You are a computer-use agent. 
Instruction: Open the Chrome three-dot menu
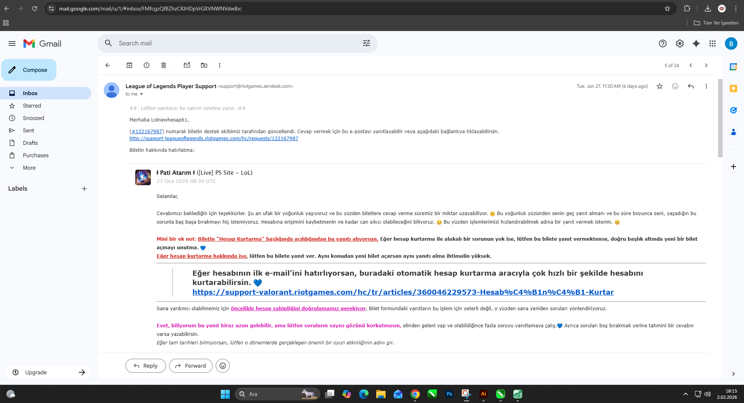coord(736,9)
